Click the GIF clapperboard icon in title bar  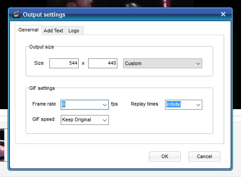[16, 14]
